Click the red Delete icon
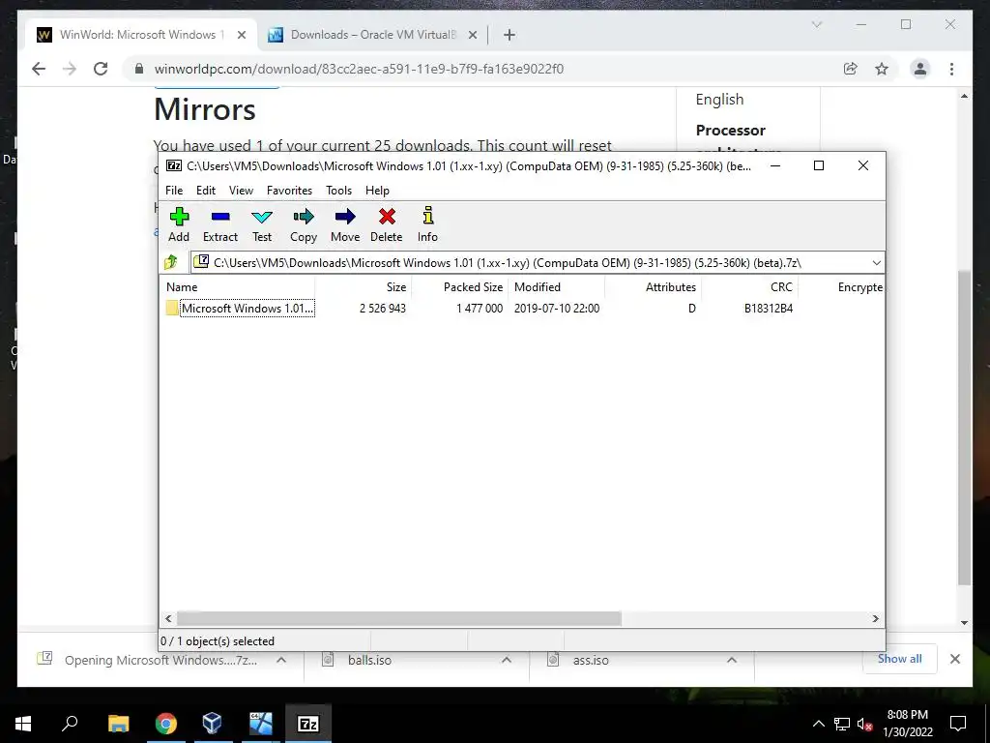 click(x=387, y=224)
